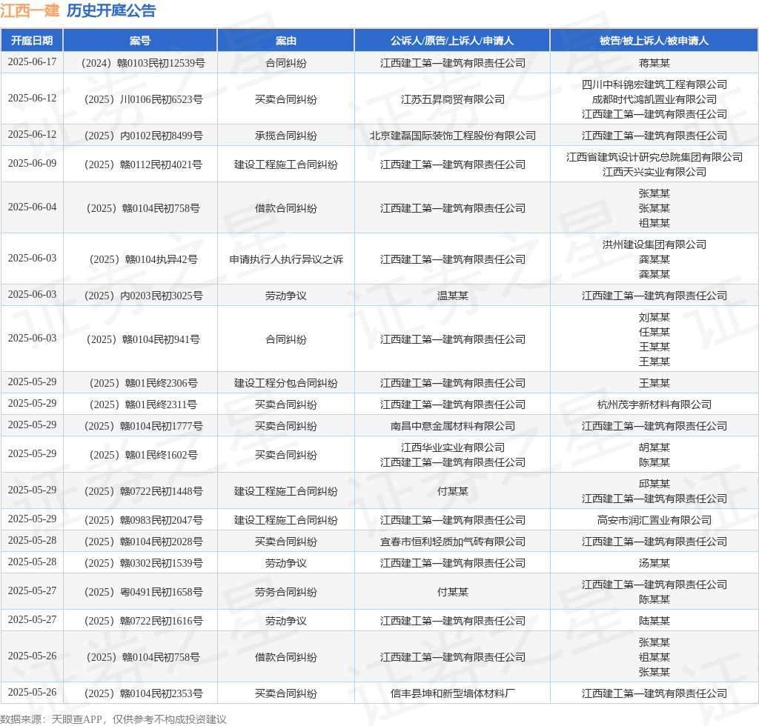
Task: Click plaintiff 宜春市恒利轻质加气砖有限公司
Action: click(453, 542)
